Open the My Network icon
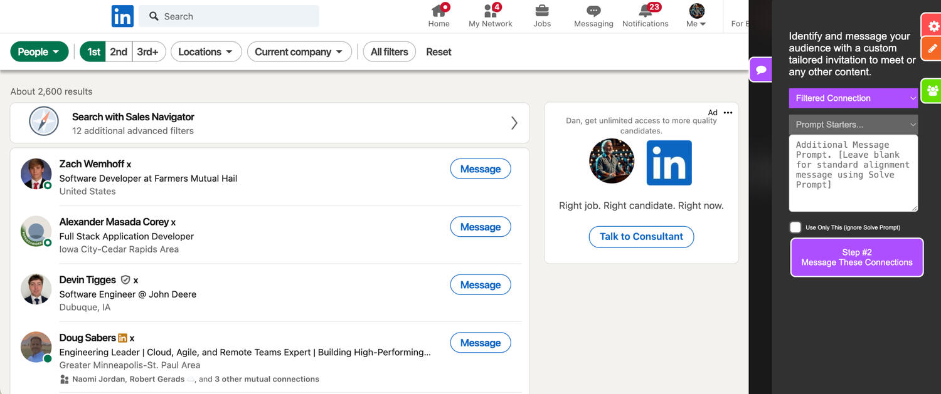 coord(490,11)
